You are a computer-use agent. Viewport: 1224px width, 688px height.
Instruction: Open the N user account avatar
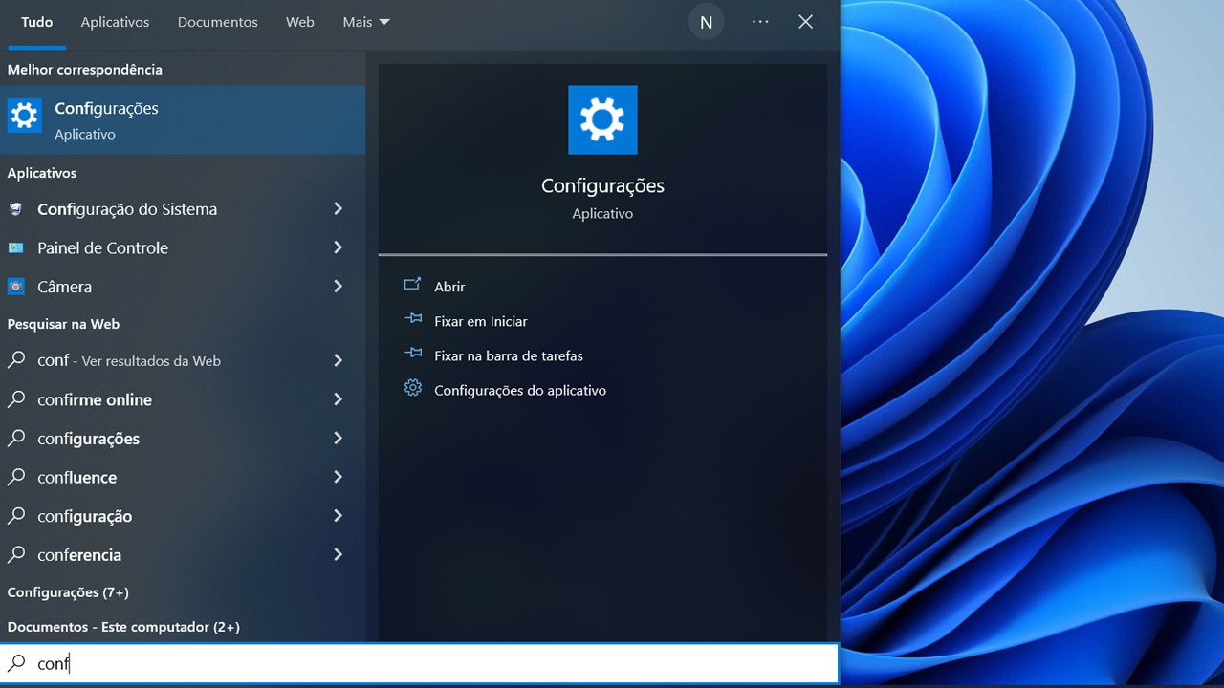tap(707, 22)
